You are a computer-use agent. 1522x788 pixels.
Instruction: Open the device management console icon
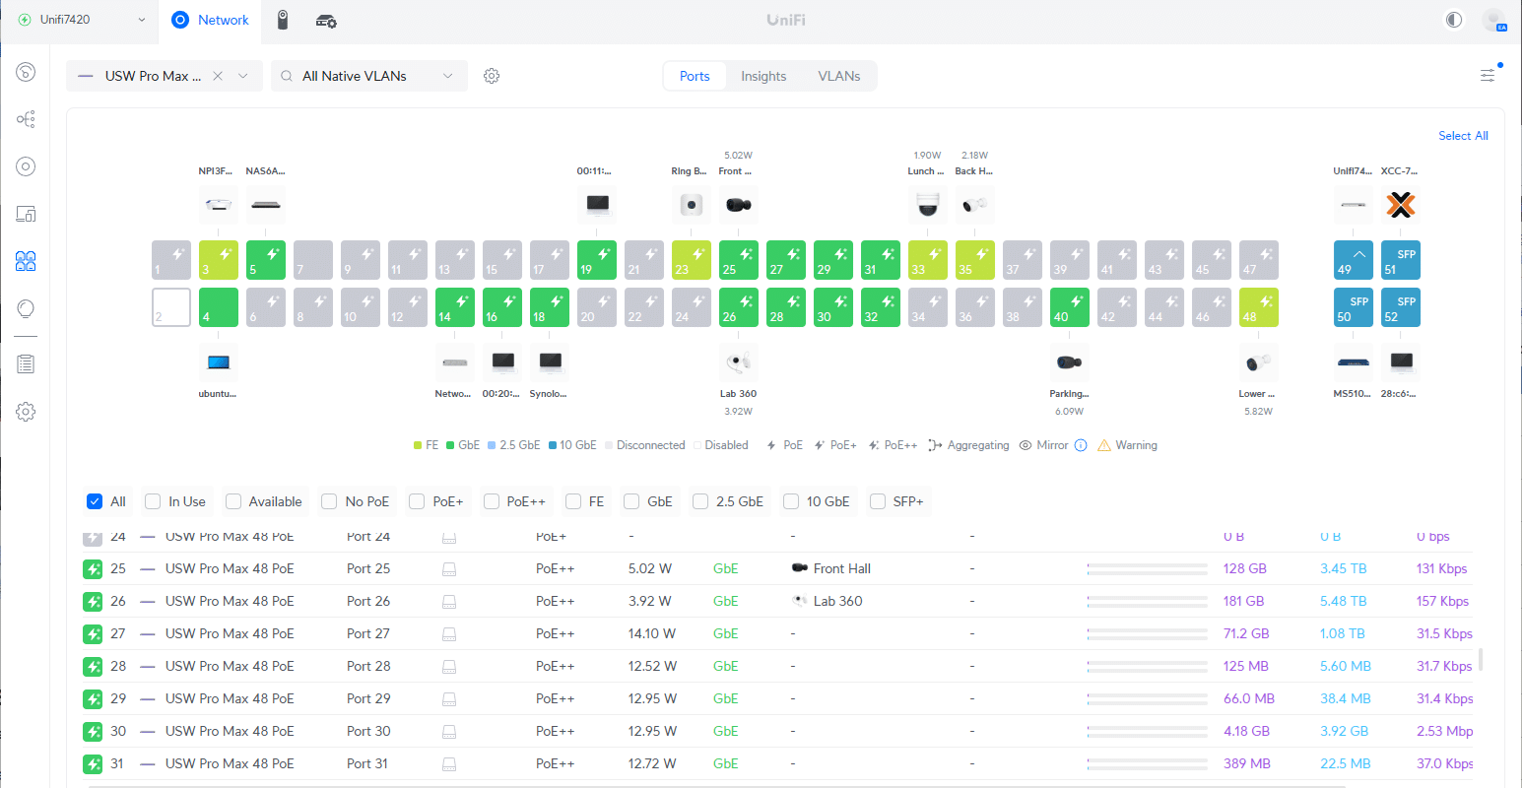pos(326,21)
